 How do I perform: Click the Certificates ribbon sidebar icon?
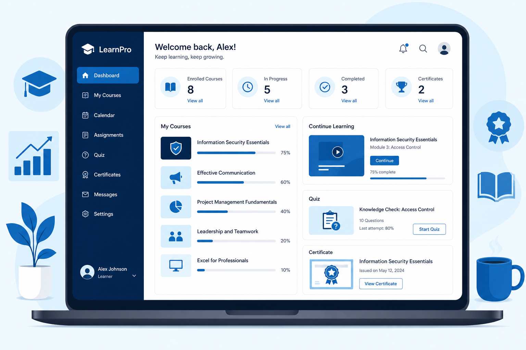(x=86, y=175)
